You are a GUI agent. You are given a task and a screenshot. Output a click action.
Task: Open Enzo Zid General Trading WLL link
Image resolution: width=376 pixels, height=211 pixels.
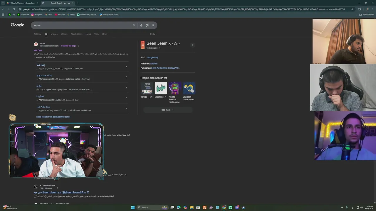tap(165, 68)
